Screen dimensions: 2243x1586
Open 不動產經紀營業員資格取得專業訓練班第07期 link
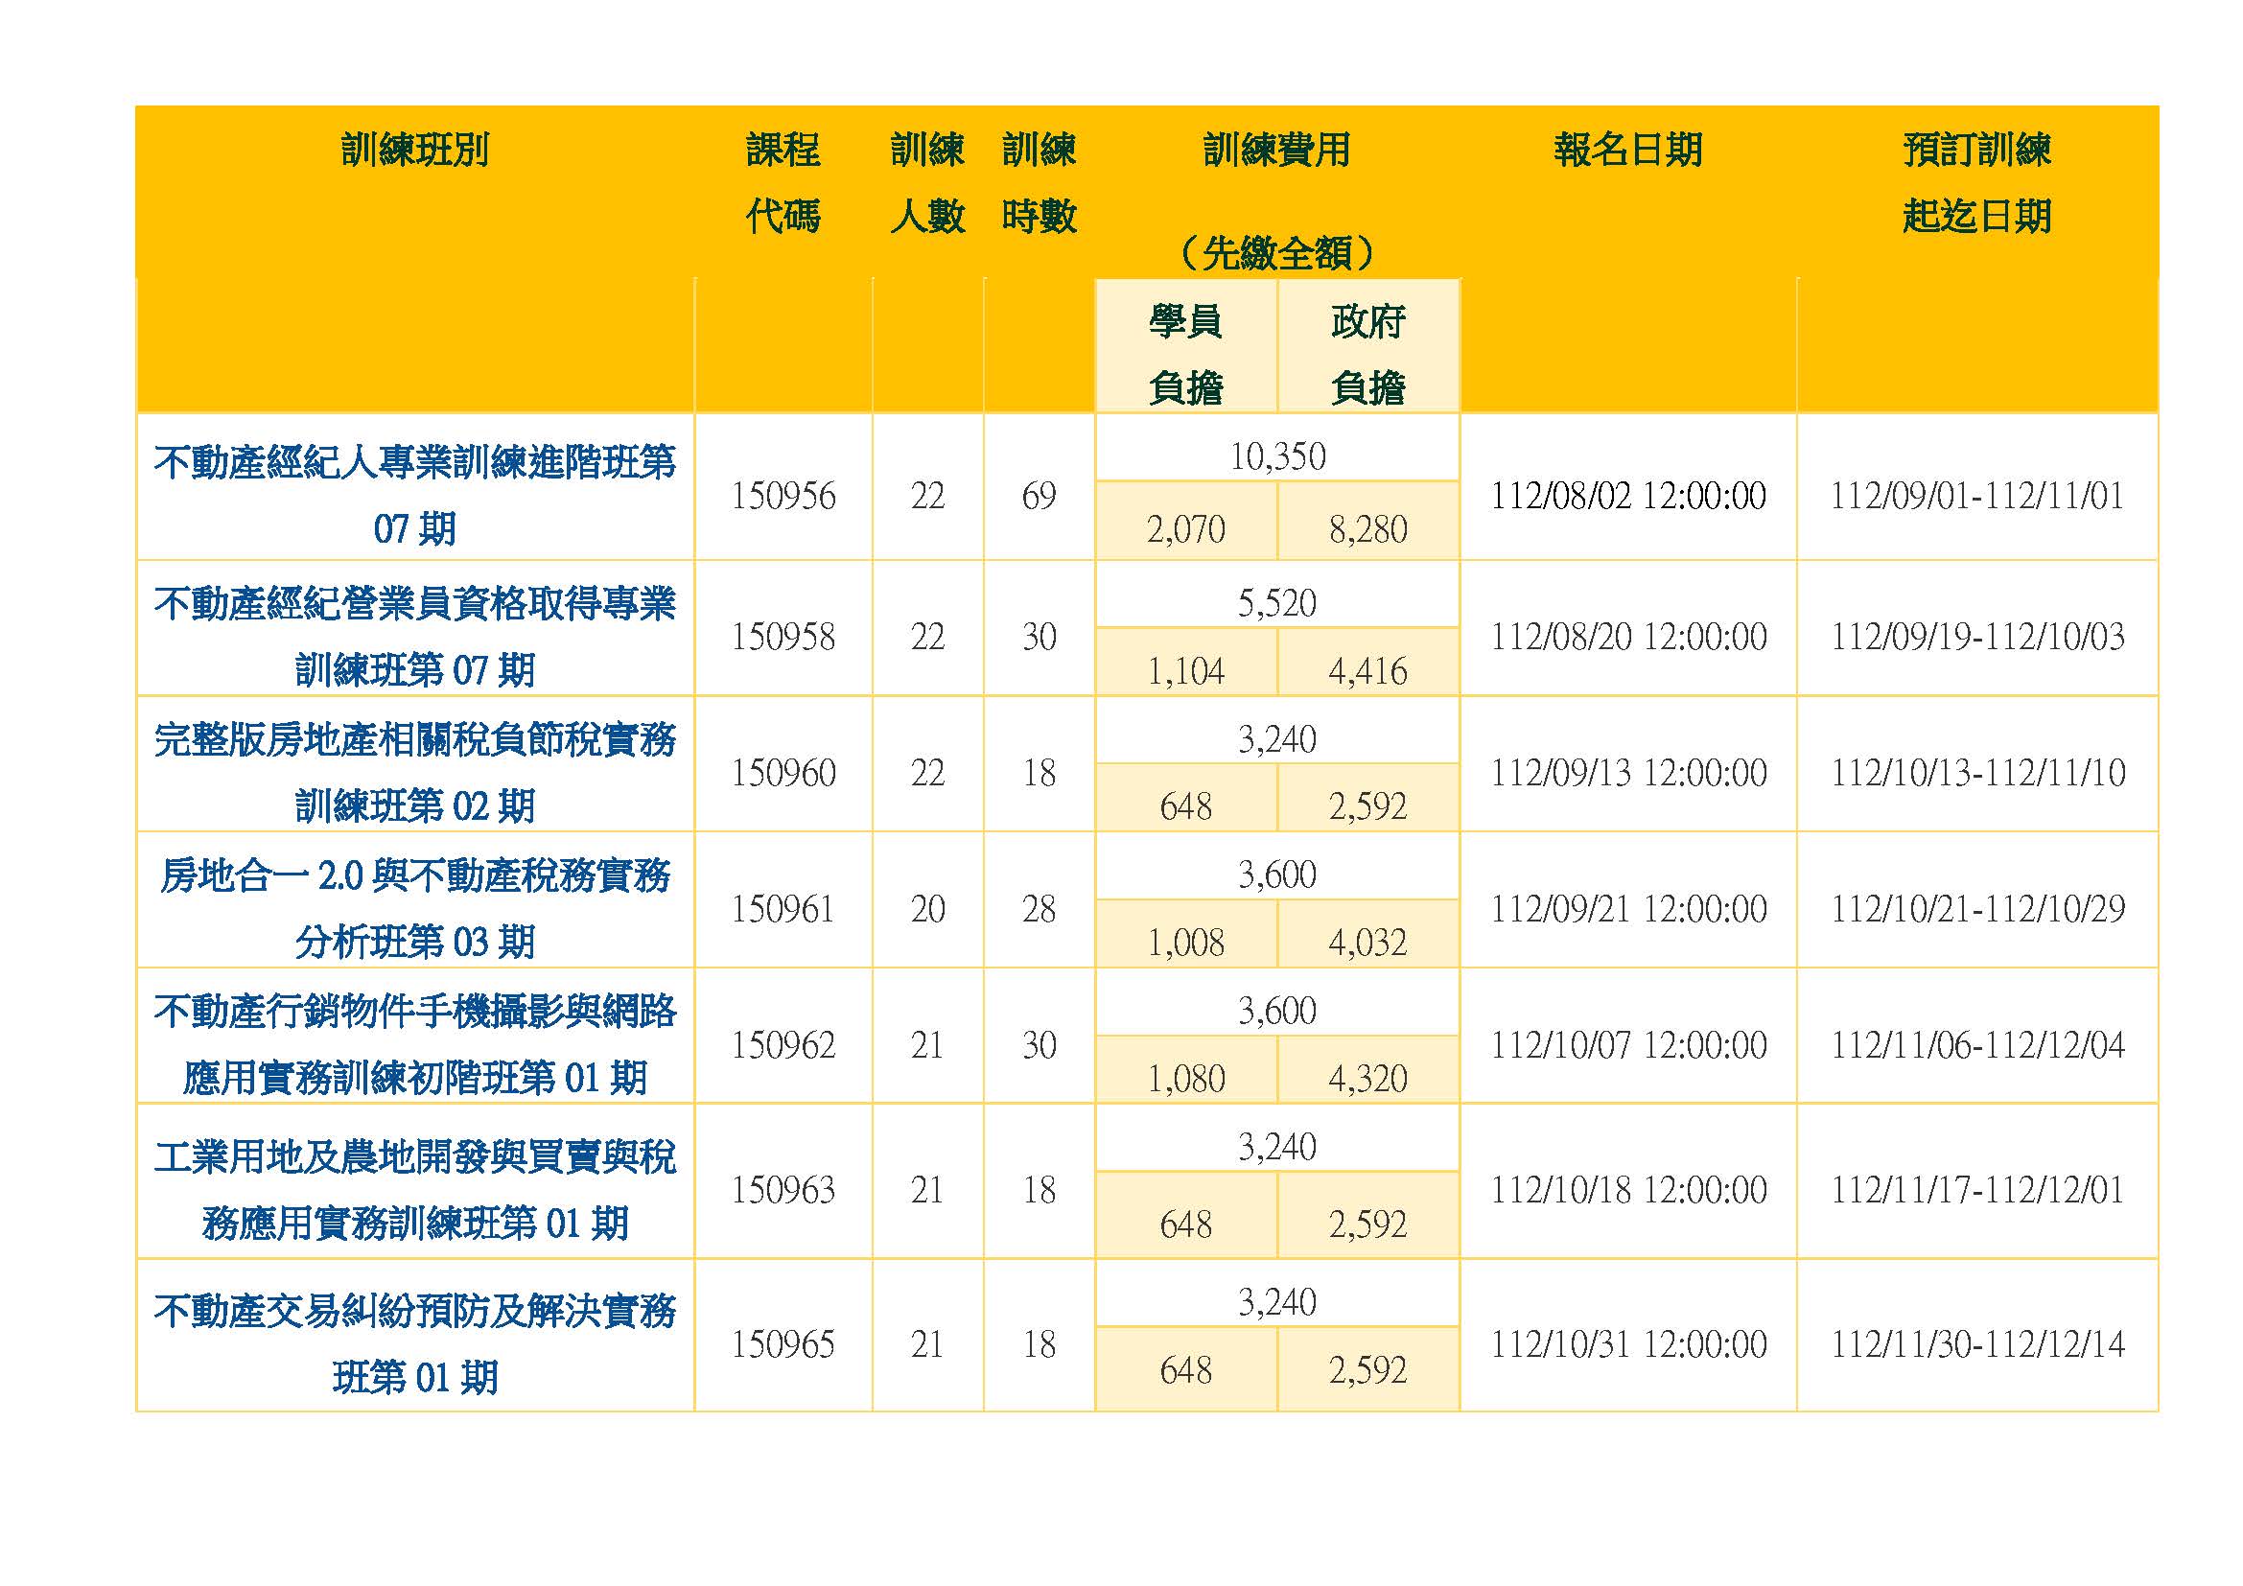[415, 636]
